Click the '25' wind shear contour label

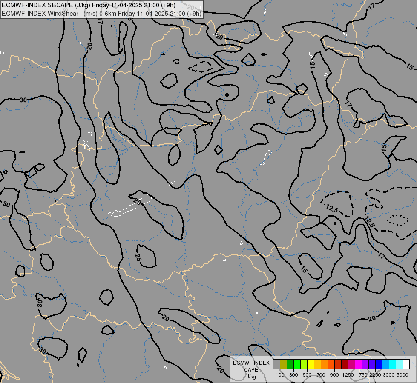[138, 257]
